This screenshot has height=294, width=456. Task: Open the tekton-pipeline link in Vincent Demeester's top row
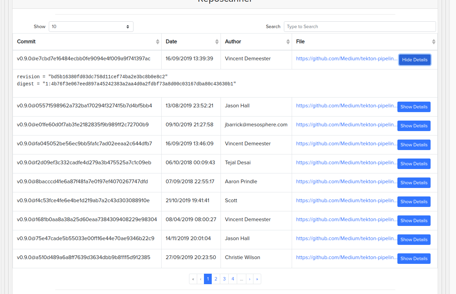pyautogui.click(x=346, y=58)
